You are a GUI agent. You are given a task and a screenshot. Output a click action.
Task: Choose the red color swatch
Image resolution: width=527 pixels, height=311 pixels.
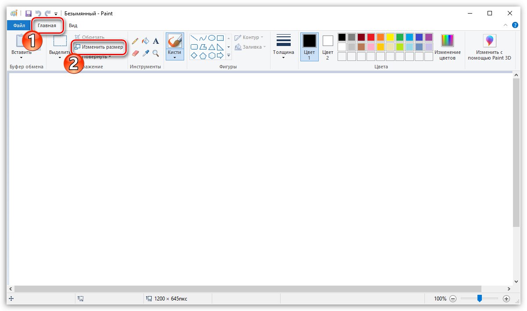pyautogui.click(x=370, y=37)
